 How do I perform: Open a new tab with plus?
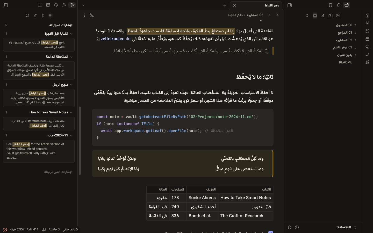click(225, 5)
